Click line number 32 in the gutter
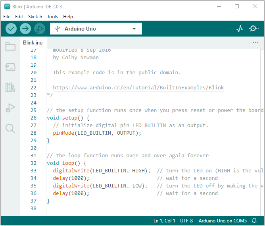This screenshot has height=226, width=265. pyautogui.click(x=33, y=163)
